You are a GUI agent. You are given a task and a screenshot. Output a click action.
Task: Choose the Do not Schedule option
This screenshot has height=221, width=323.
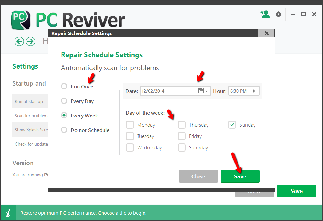coord(64,130)
